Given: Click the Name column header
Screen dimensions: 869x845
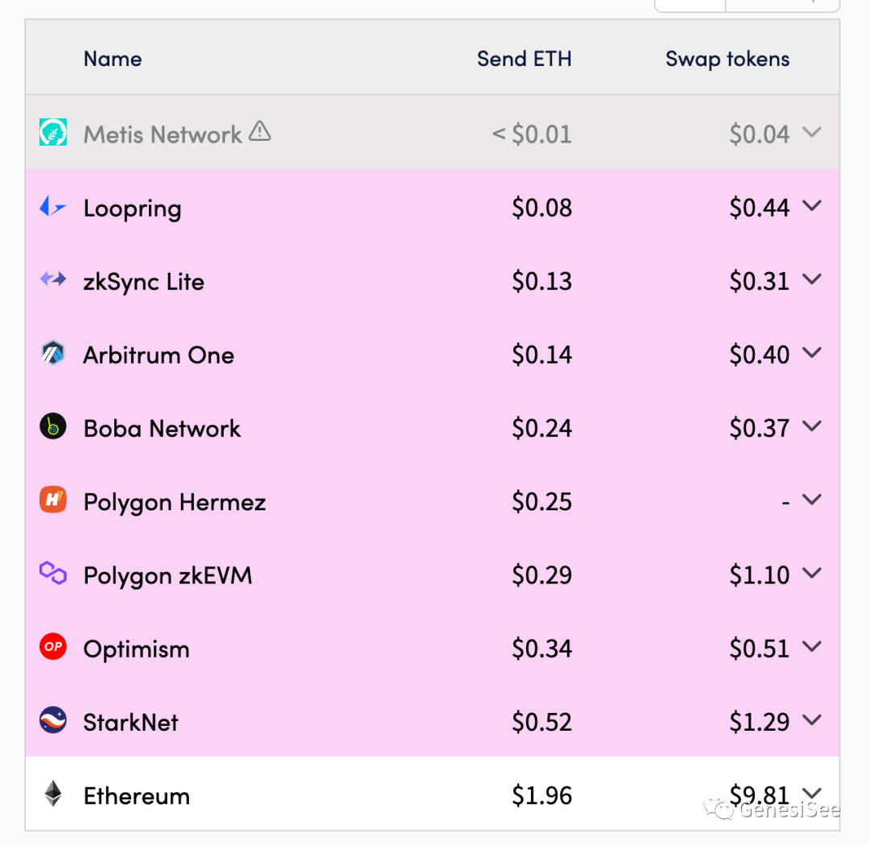Looking at the screenshot, I should pos(113,59).
